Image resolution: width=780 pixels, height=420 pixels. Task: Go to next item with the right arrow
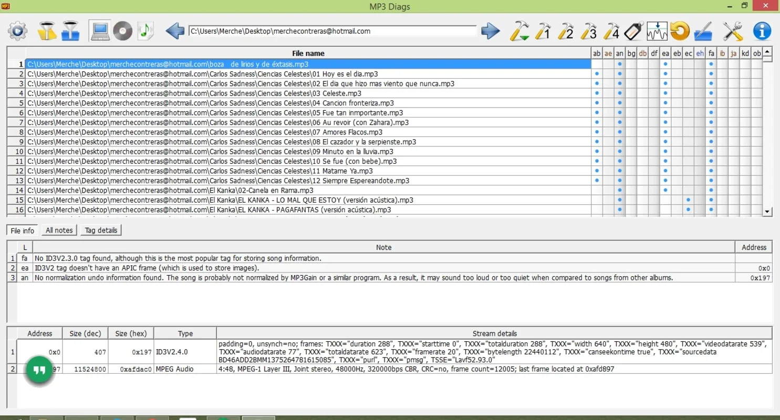491,31
